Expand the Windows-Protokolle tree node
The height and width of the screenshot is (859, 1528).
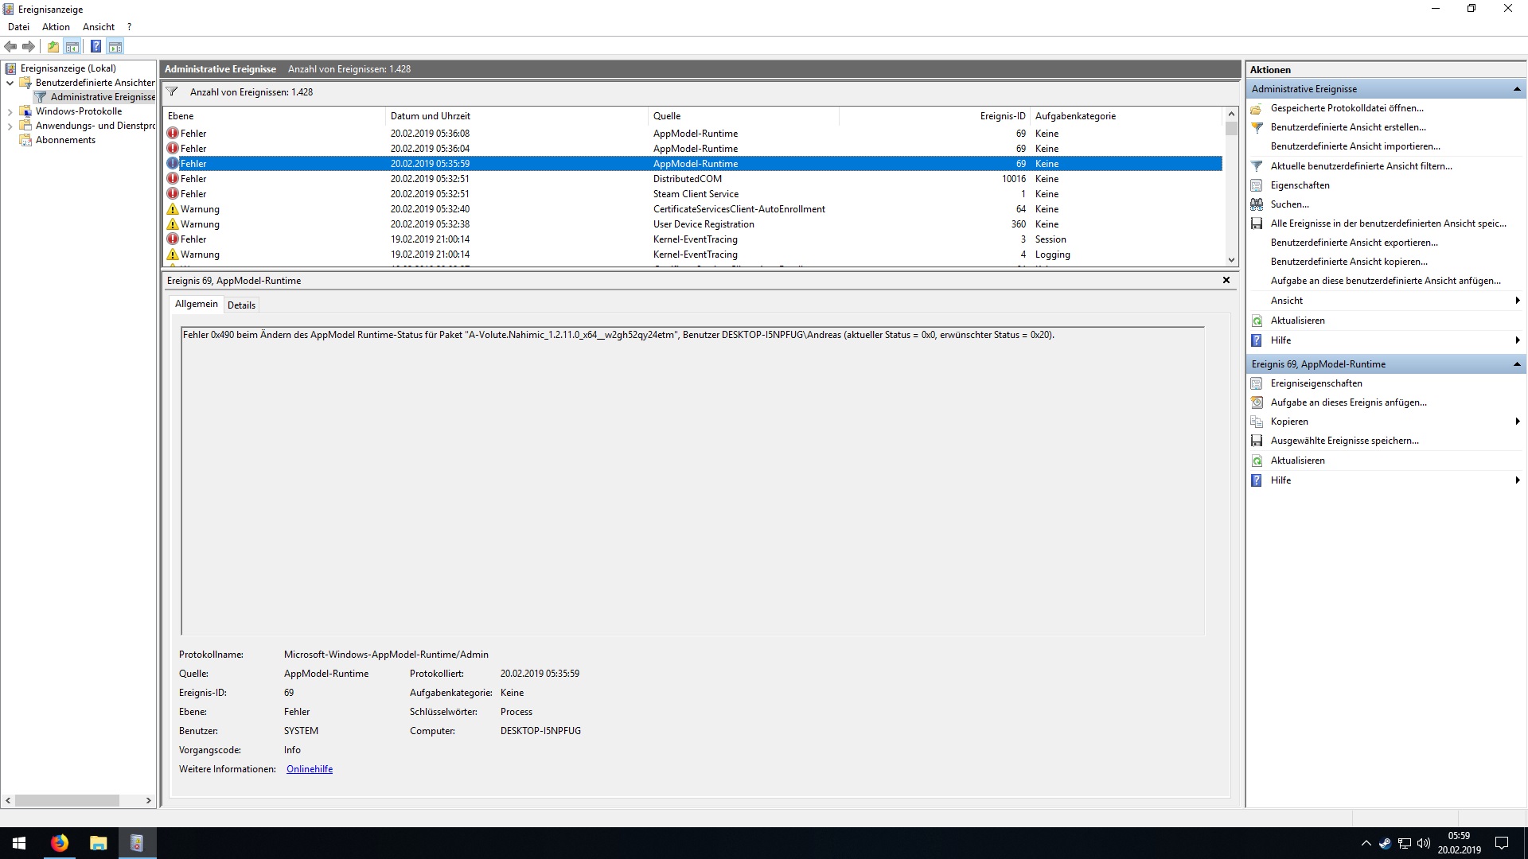point(10,112)
